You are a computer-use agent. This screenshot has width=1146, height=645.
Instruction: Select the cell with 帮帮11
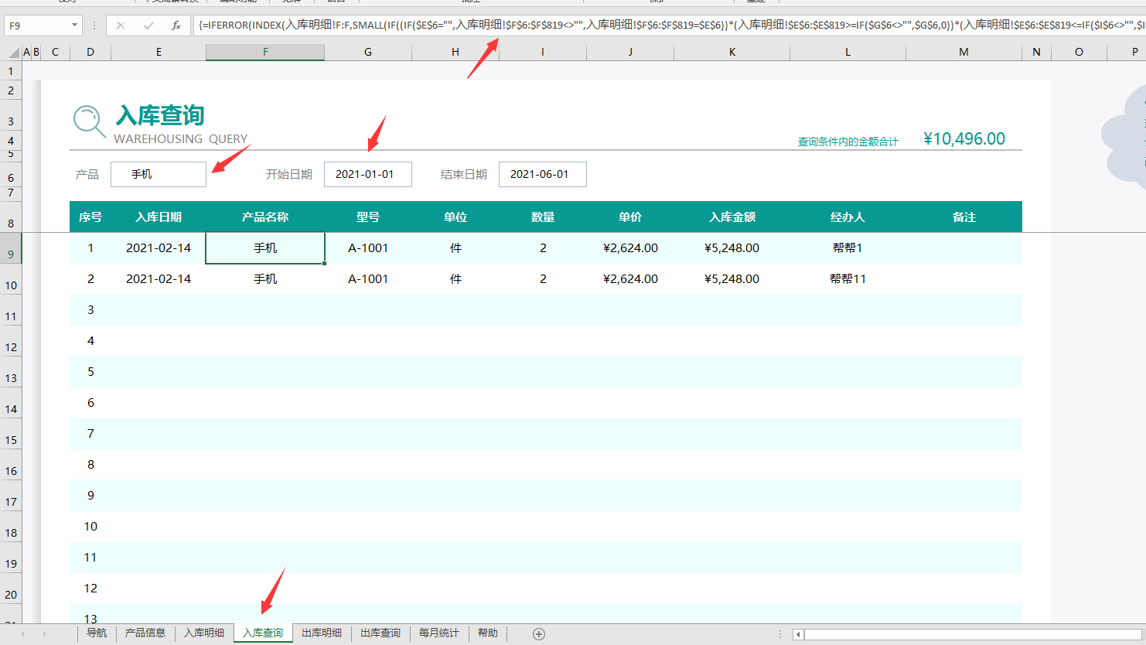coord(848,279)
